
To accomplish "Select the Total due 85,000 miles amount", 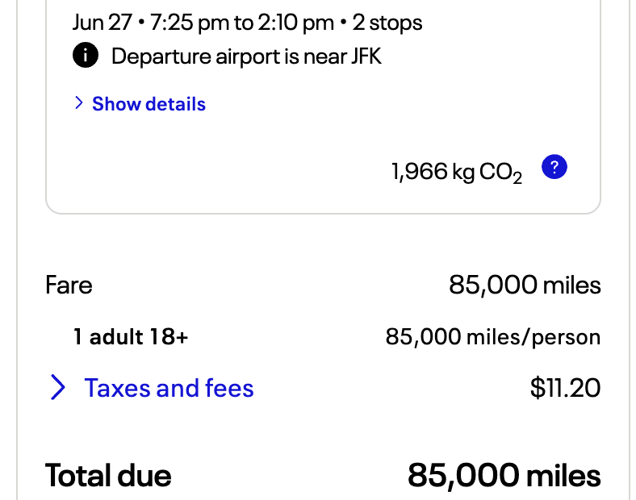I will pyautogui.click(x=504, y=475).
